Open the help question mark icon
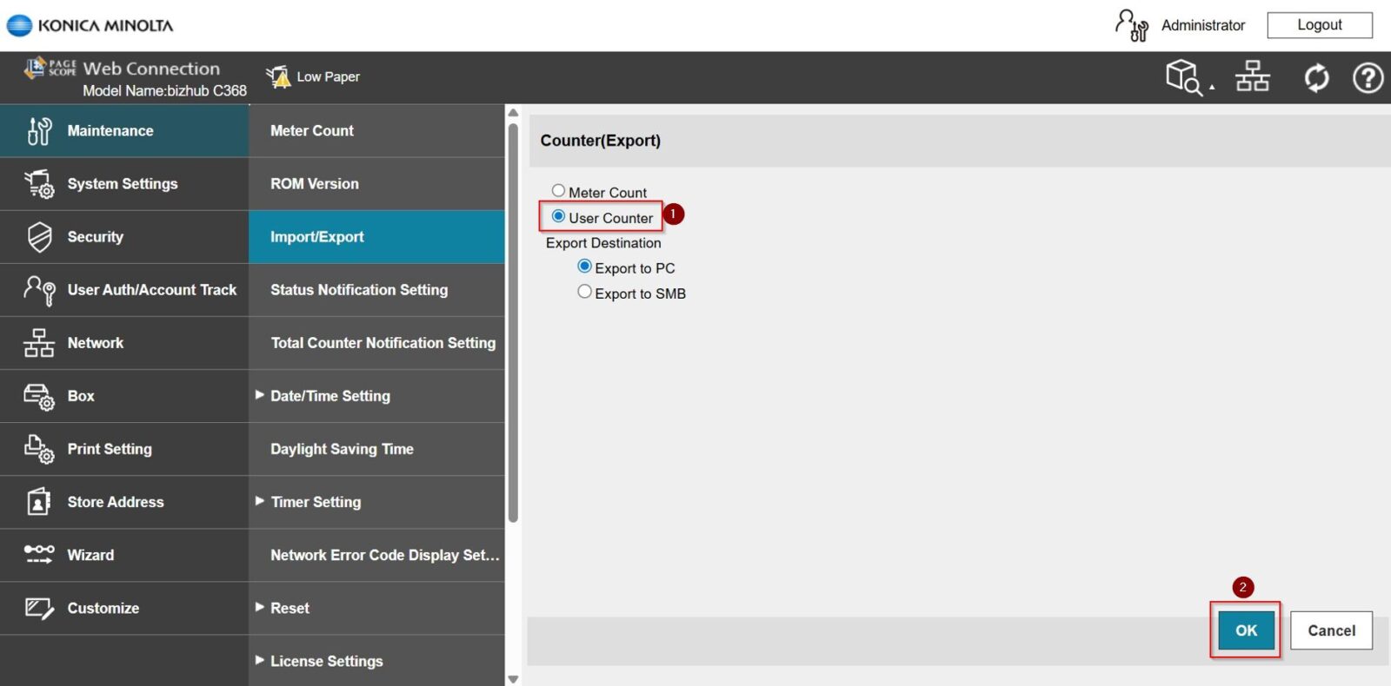 coord(1368,78)
